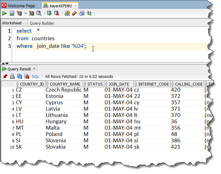
Task: Sort by the COUNTRY_ID column header
Action: pos(30,84)
